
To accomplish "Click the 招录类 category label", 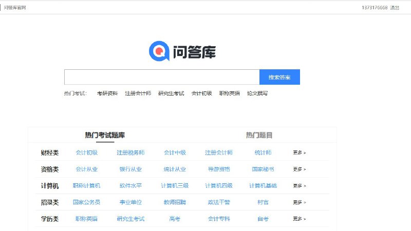I will click(x=49, y=202).
